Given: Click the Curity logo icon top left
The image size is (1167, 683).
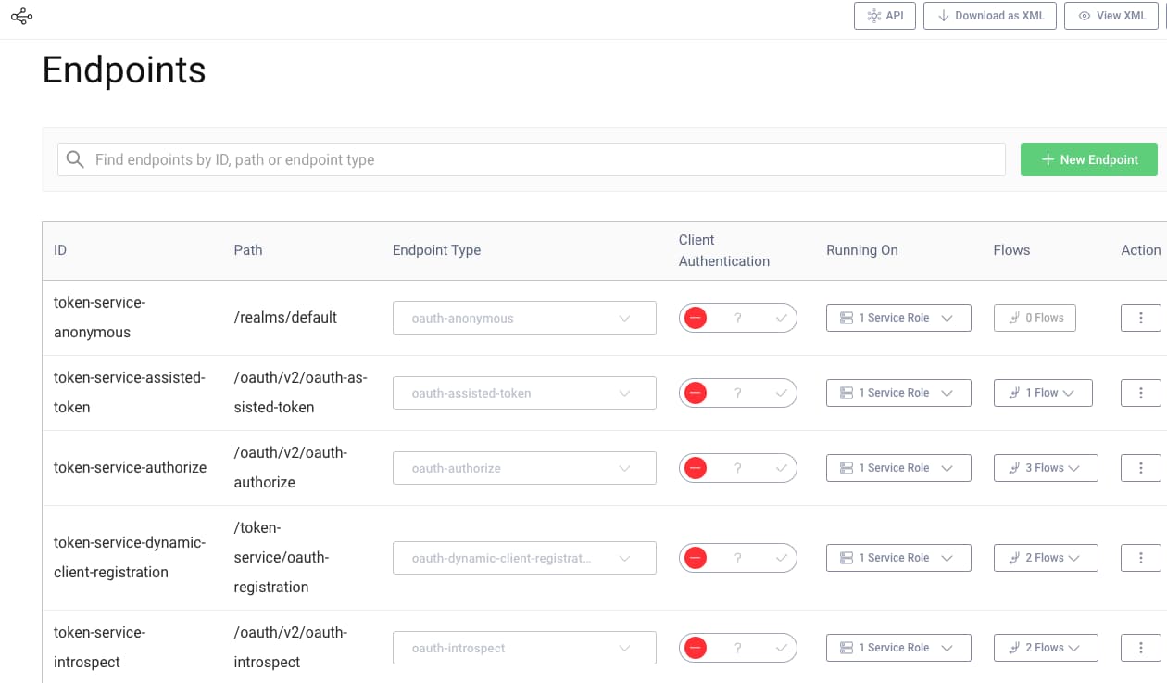Looking at the screenshot, I should pyautogui.click(x=21, y=16).
